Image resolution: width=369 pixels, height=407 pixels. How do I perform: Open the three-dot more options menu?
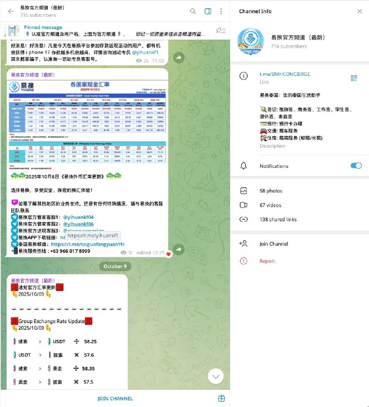click(x=221, y=11)
